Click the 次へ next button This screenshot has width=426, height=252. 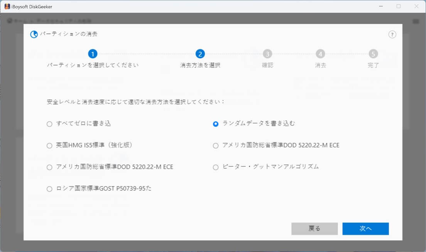click(365, 228)
